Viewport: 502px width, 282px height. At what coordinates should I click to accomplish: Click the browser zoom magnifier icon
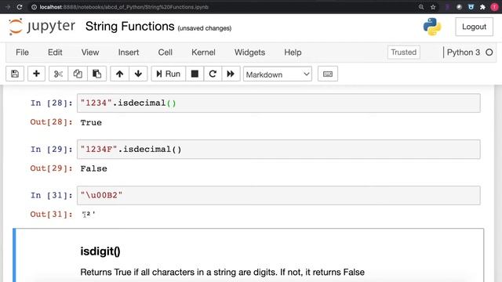pos(421,7)
